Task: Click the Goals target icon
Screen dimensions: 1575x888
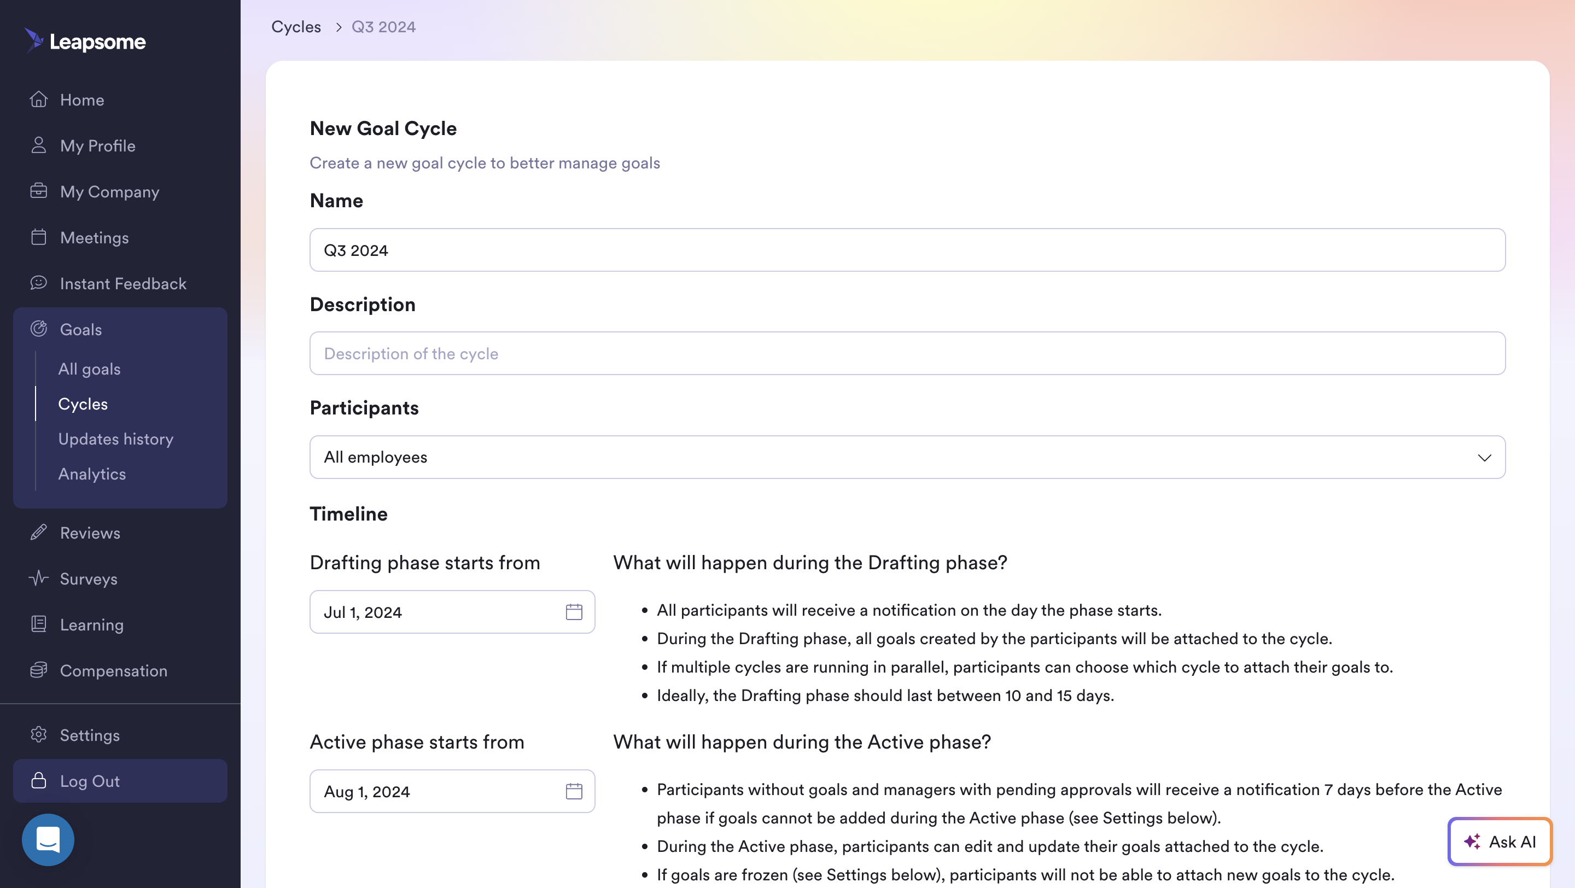Action: point(38,329)
